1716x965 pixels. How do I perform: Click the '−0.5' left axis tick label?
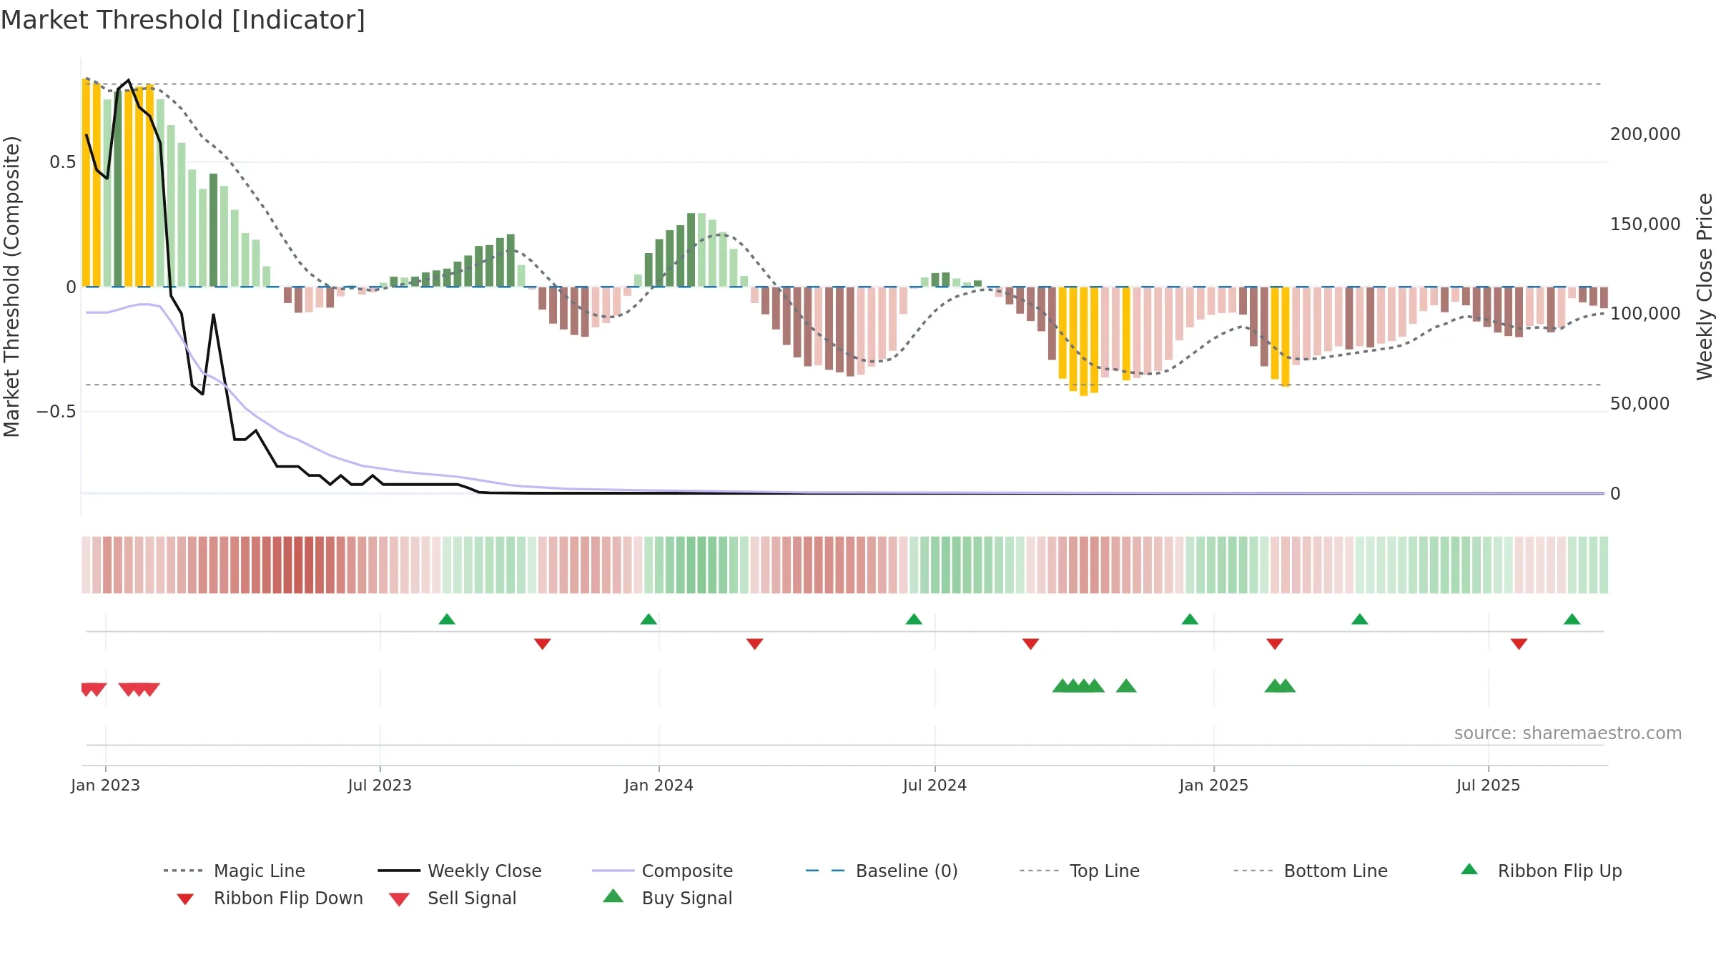(x=56, y=412)
